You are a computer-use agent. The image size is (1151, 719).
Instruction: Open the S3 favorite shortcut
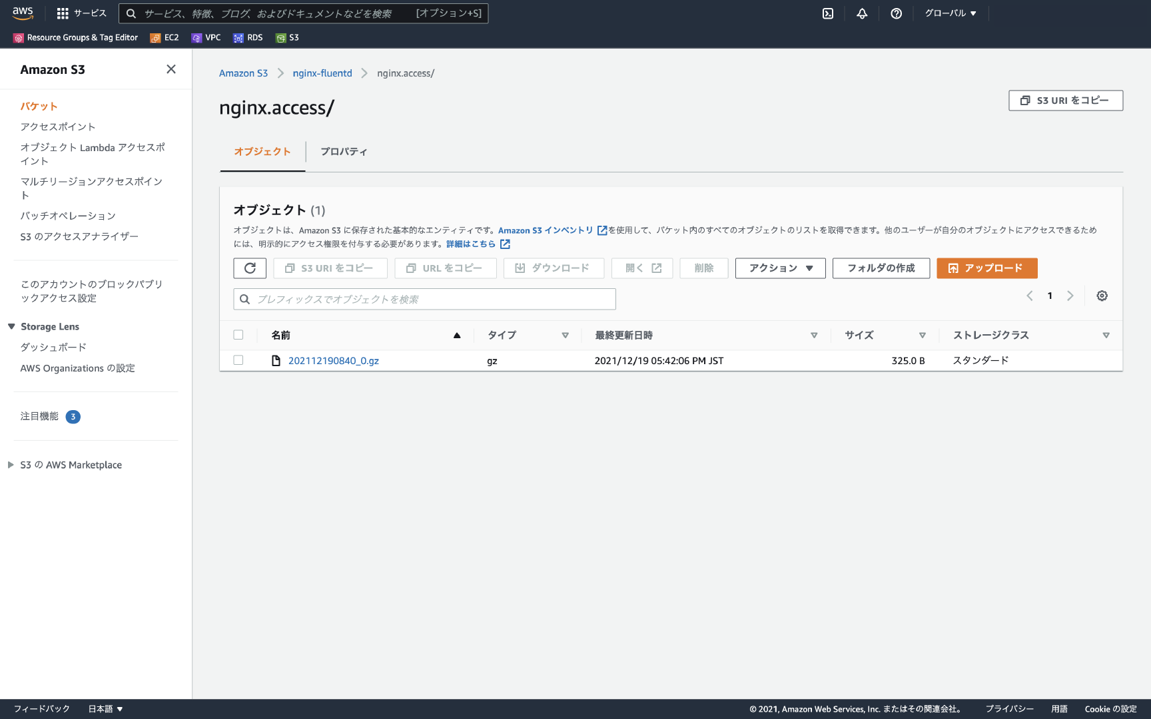pyautogui.click(x=287, y=38)
